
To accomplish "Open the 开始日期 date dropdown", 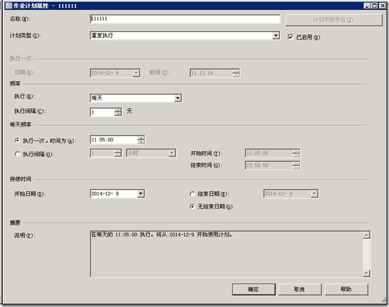I will click(x=141, y=193).
